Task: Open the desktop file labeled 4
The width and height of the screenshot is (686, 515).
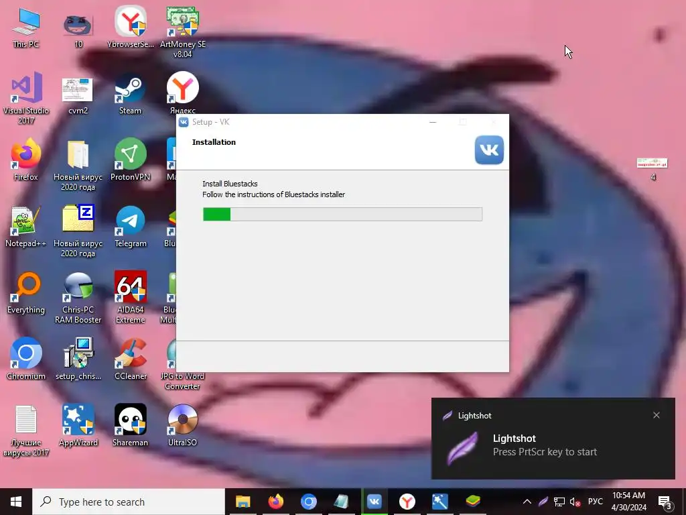Action: coord(653,169)
